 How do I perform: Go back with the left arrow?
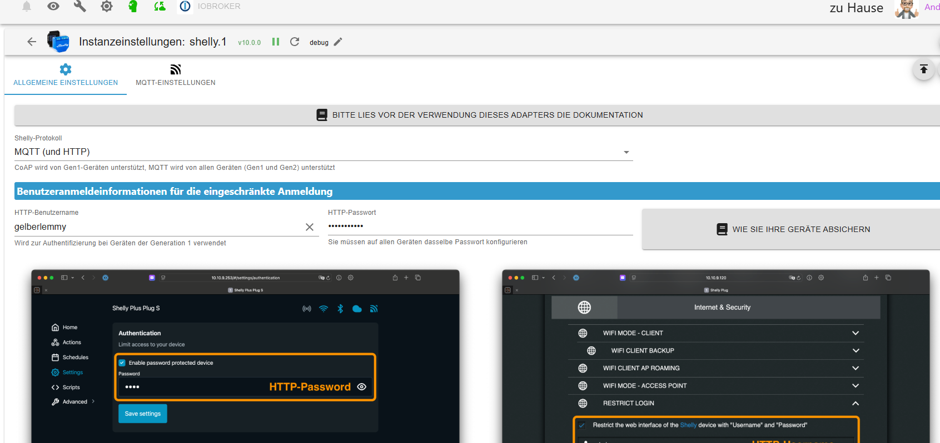32,42
